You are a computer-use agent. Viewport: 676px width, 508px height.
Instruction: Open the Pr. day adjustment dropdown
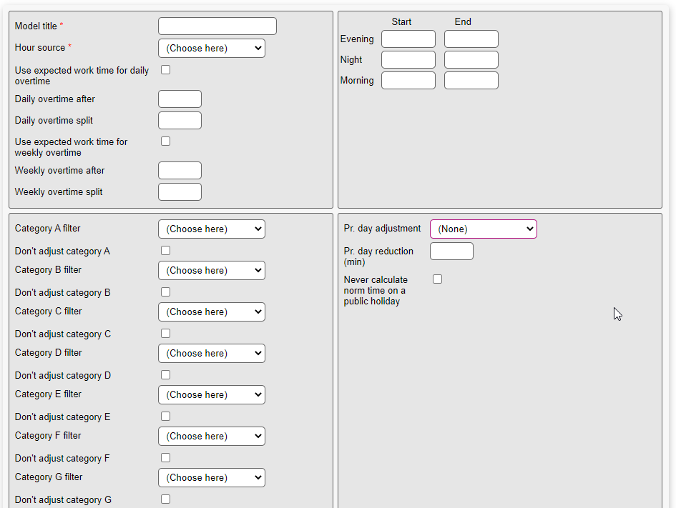coord(483,229)
